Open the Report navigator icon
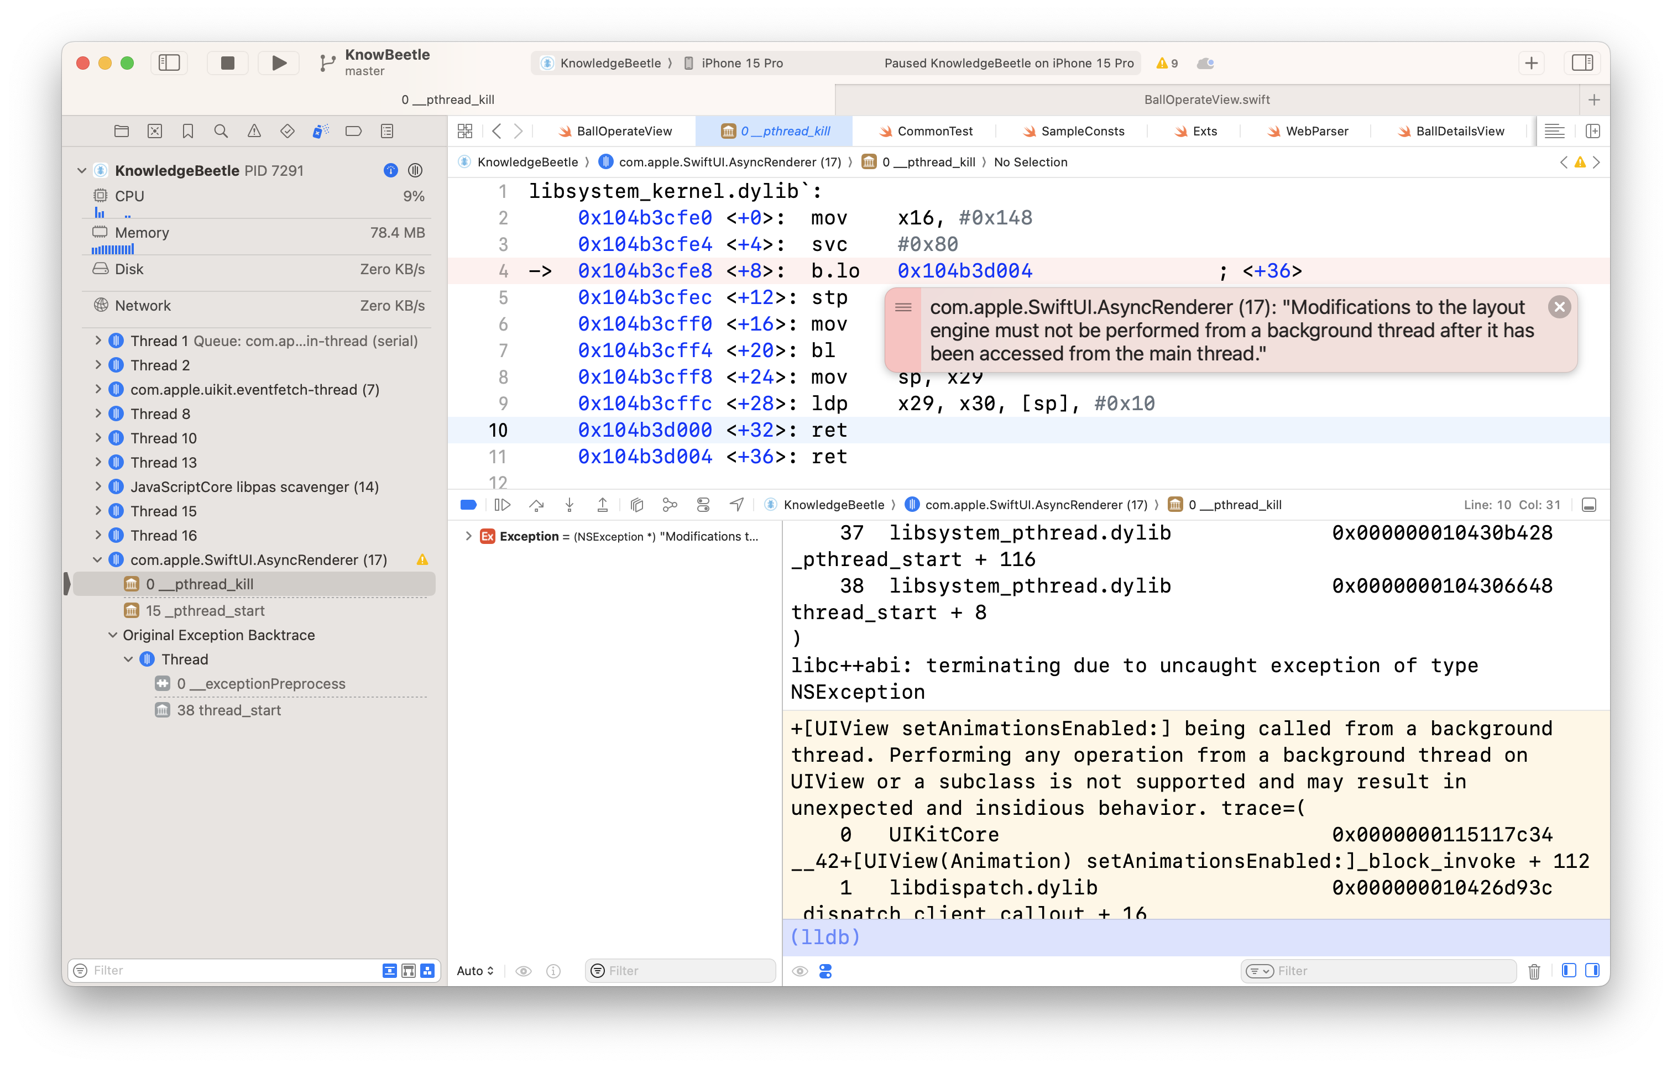Viewport: 1672px width, 1068px height. [x=388, y=130]
